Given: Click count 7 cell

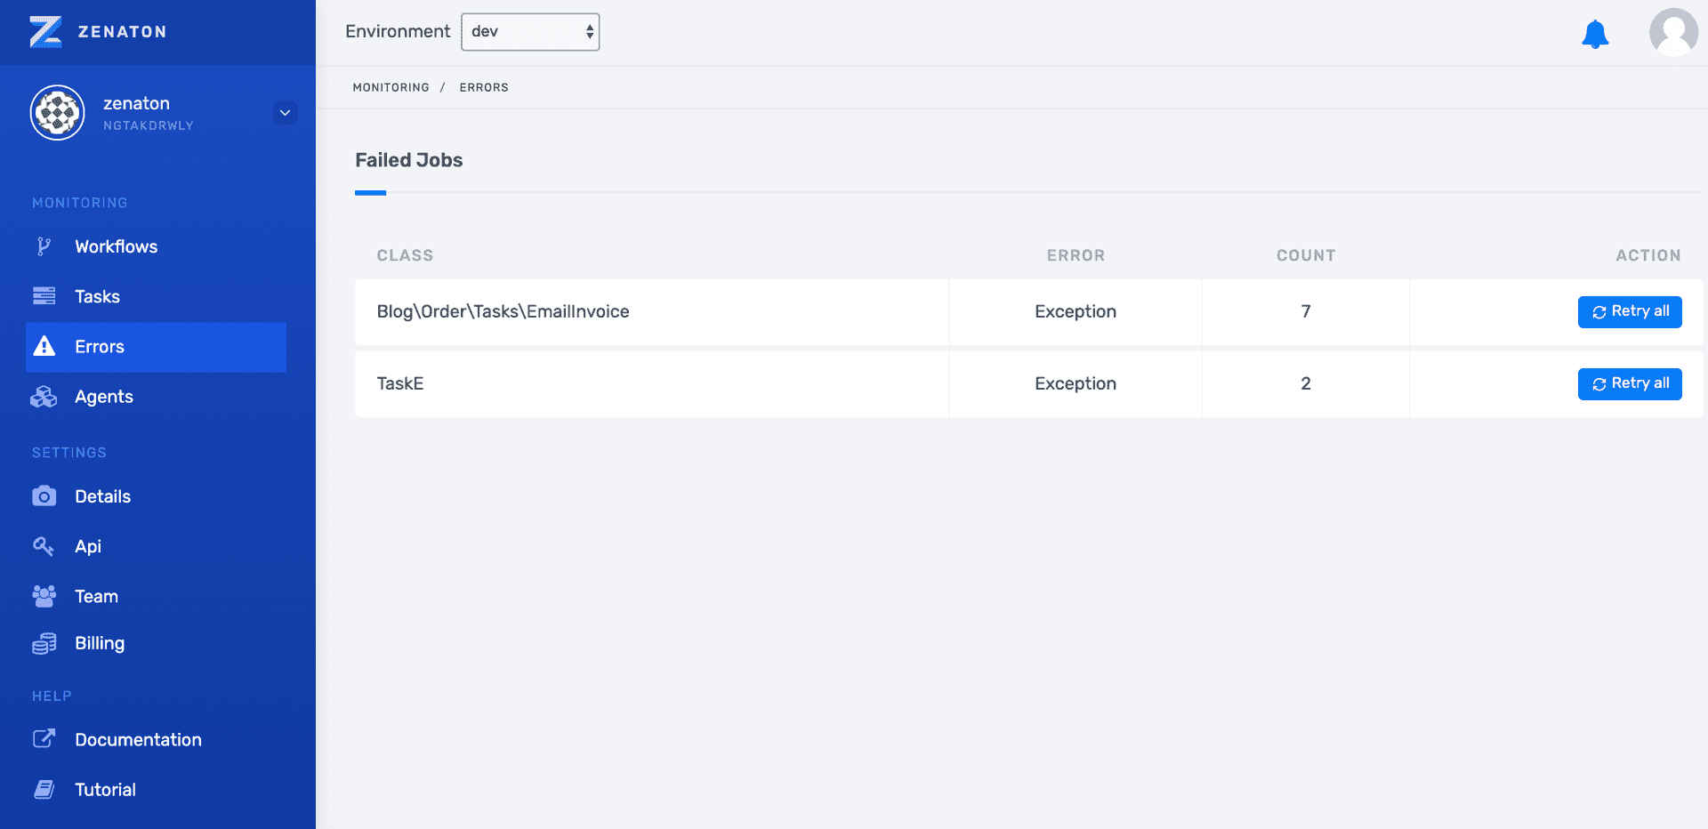Looking at the screenshot, I should pyautogui.click(x=1305, y=312).
